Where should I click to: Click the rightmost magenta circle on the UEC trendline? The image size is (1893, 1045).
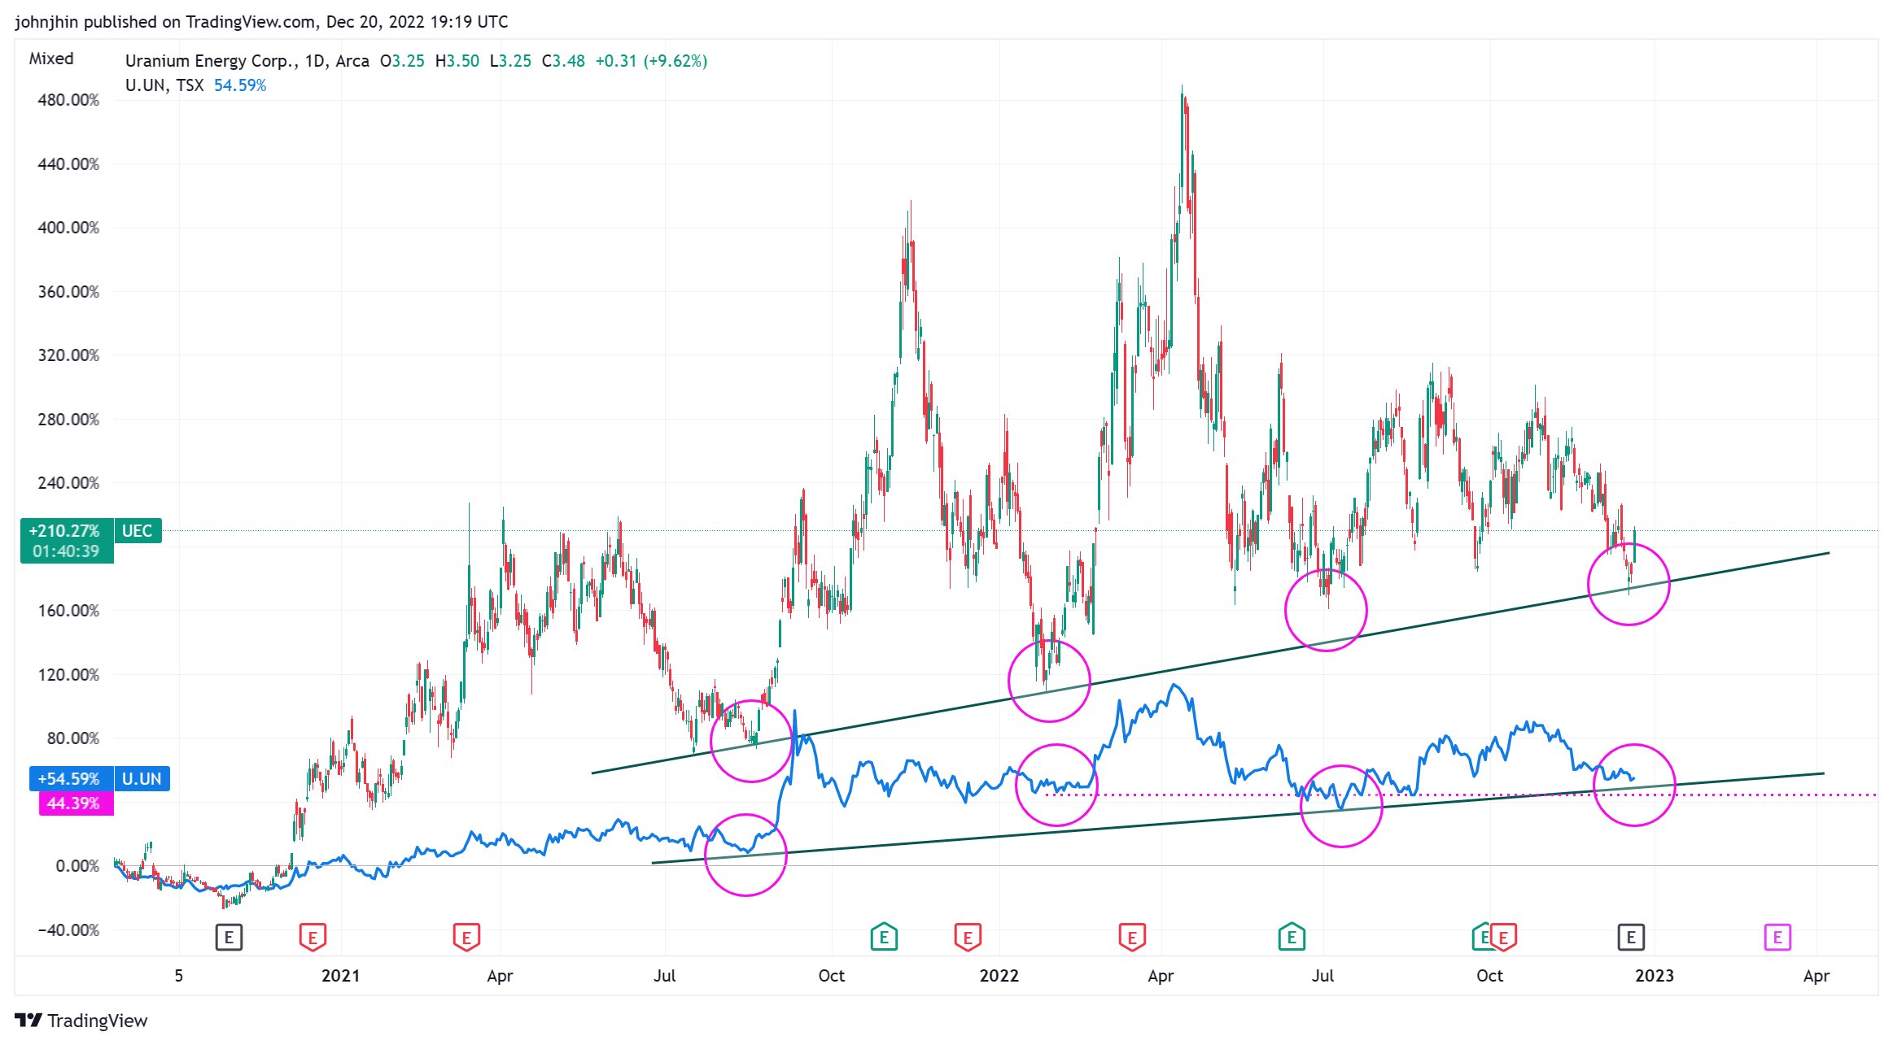tap(1629, 585)
